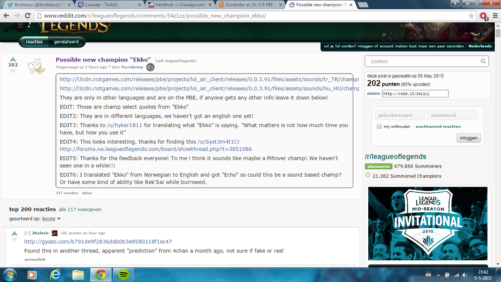Open the tr_TR riotgames sound link
Image resolution: width=501 pixels, height=282 pixels.
tap(209, 79)
